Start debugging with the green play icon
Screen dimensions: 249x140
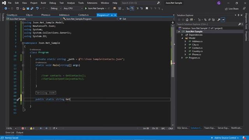pyautogui.click(x=86, y=9)
